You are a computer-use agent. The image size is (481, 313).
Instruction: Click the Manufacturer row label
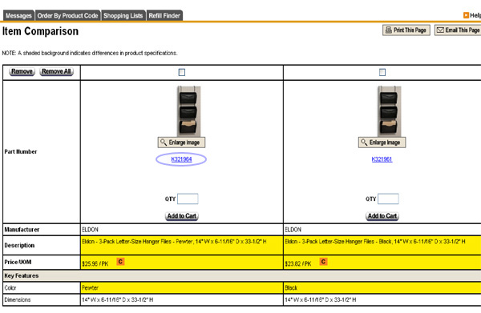click(22, 230)
